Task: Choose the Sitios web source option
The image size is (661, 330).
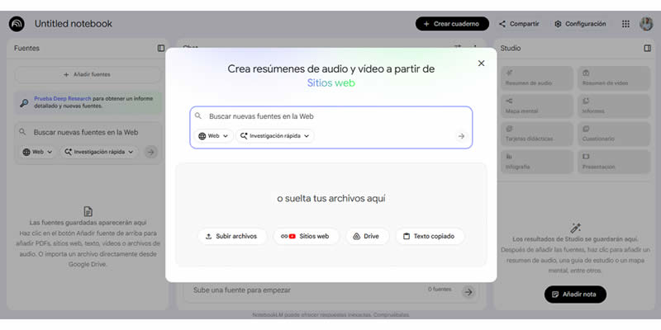Action: pos(305,236)
